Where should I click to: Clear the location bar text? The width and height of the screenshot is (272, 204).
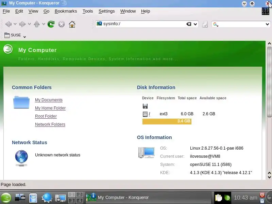point(189,24)
